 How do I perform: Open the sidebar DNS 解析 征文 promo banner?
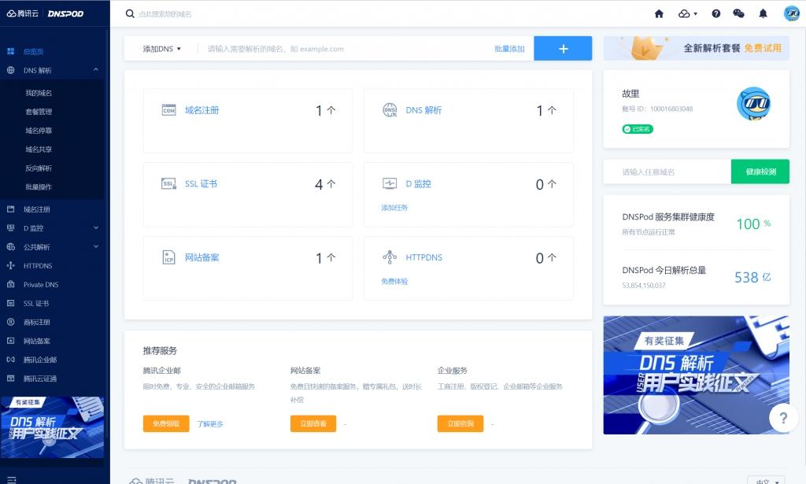52,427
